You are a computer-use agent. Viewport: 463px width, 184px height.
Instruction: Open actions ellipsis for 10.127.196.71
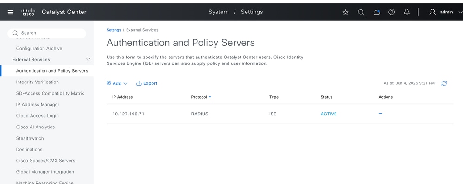coord(381,114)
